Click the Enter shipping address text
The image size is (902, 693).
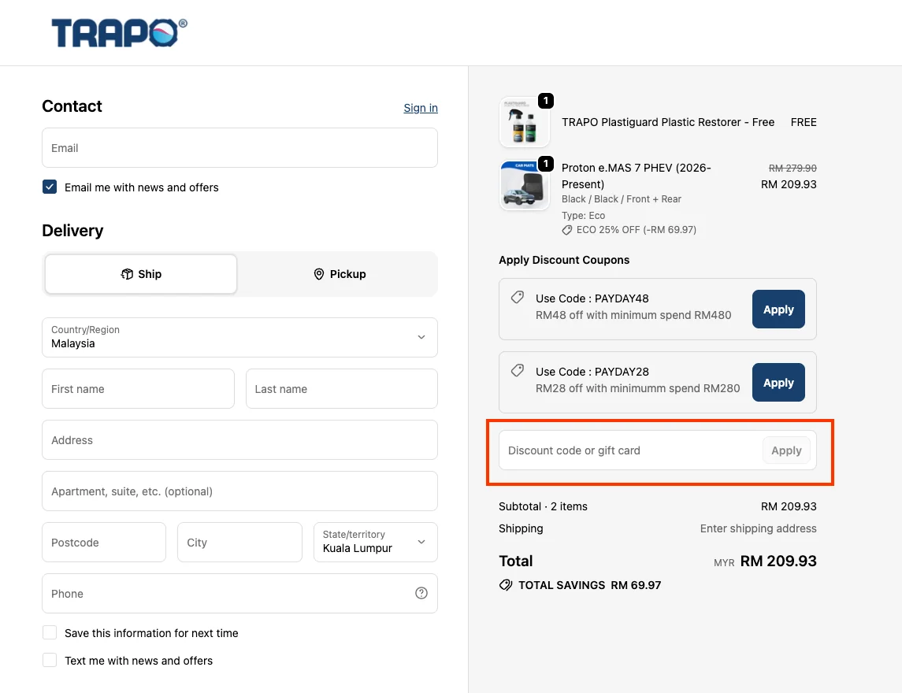point(758,528)
